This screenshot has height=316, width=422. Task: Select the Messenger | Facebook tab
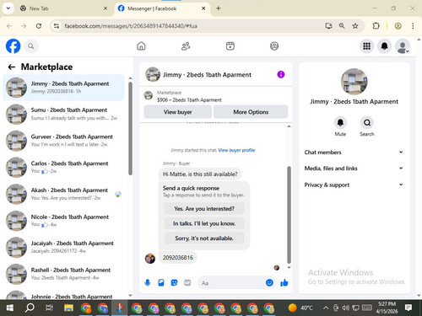pyautogui.click(x=162, y=8)
